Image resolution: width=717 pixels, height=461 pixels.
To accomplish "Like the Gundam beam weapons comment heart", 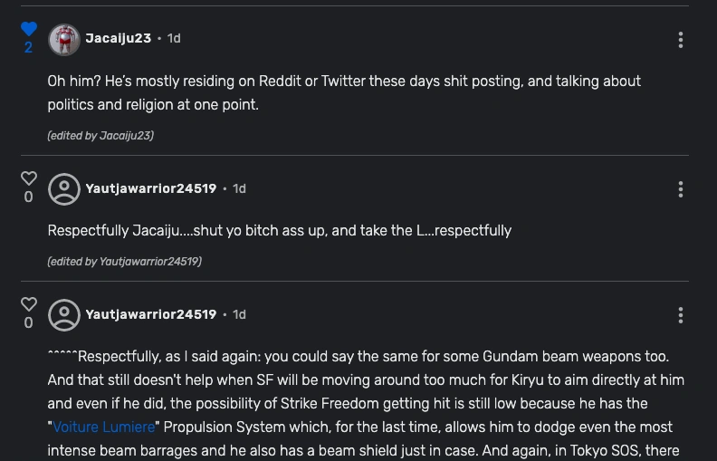I will pos(29,304).
